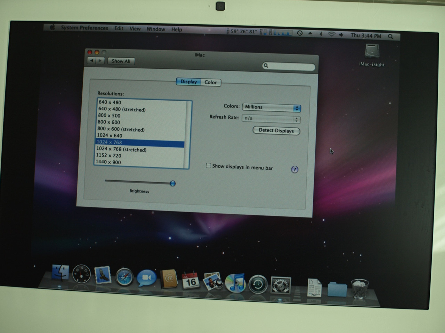Click the yellow minimize window button

click(x=97, y=52)
